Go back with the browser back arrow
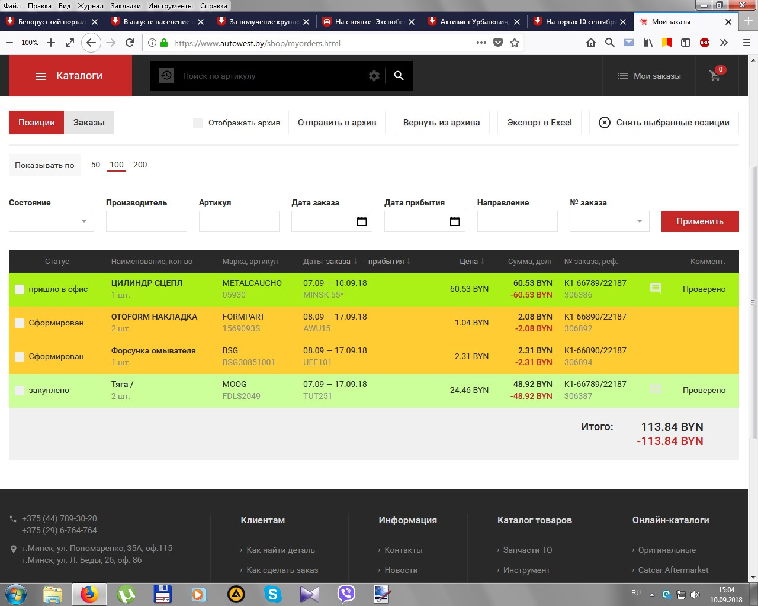 tap(91, 43)
